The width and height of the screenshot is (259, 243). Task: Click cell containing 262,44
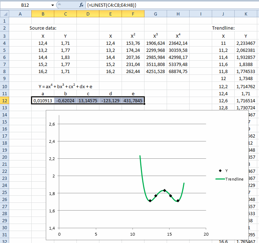pos(133,71)
